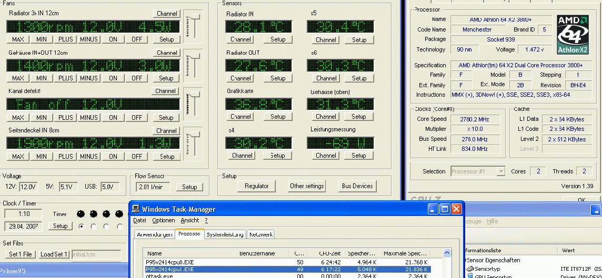Open the Clock / Timer Setup button
This screenshot has width=602, height=278.
(x=61, y=226)
